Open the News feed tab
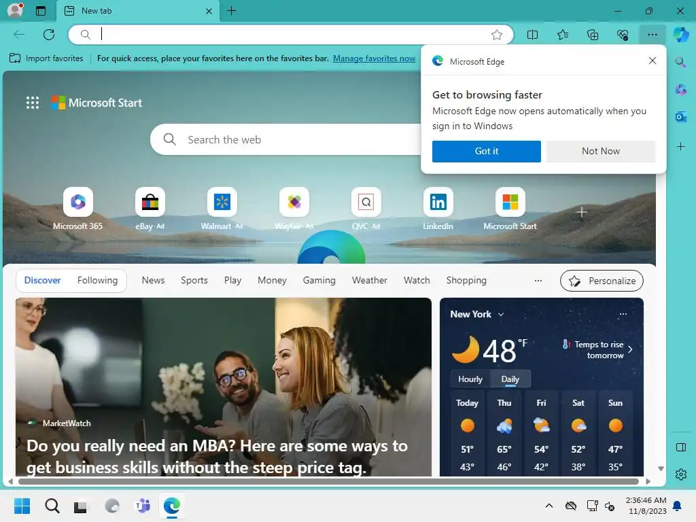 pos(153,281)
